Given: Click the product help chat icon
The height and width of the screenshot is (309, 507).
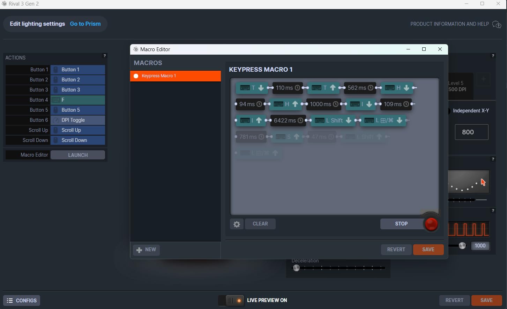Looking at the screenshot, I should [496, 24].
